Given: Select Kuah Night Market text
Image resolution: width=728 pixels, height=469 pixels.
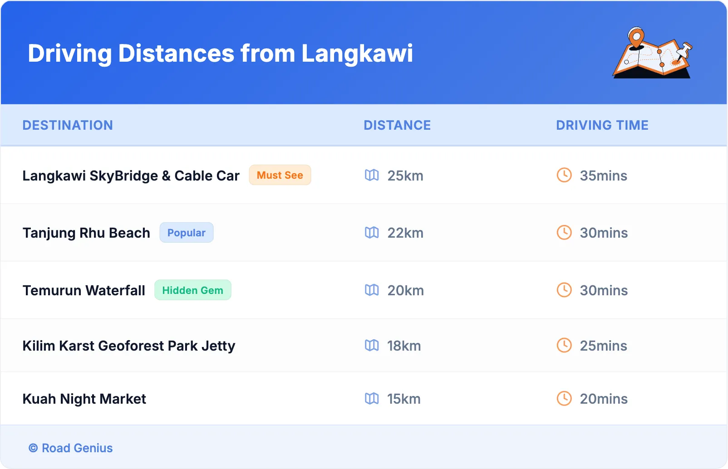Looking at the screenshot, I should click(x=84, y=399).
